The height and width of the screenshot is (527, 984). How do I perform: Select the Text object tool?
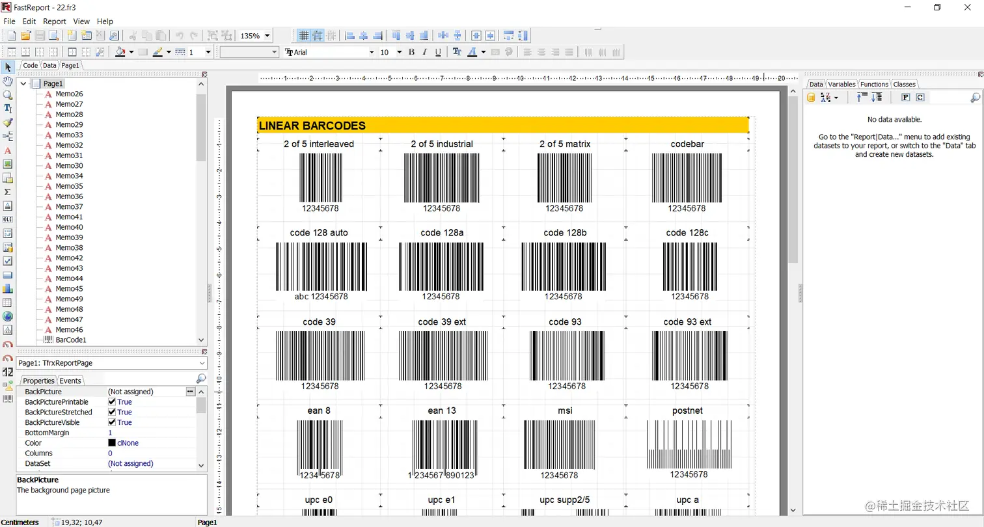point(8,150)
